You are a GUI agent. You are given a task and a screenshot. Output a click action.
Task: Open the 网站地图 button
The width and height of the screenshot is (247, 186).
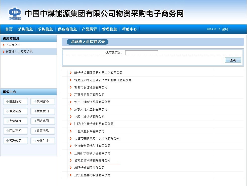click(43, 121)
